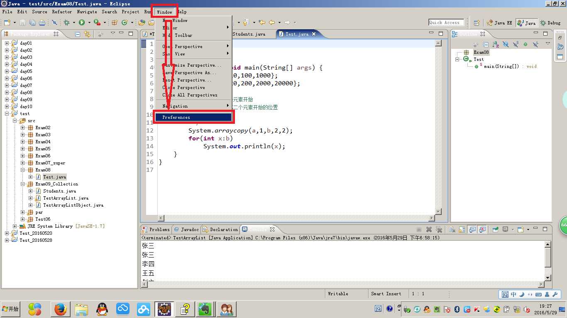Toggle alphabetical Sort in Outline

[x=496, y=44]
